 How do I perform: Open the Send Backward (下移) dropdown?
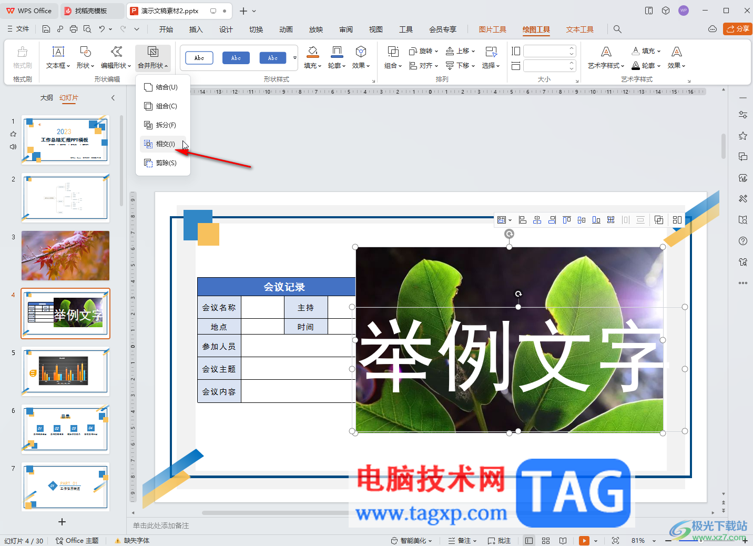461,66
